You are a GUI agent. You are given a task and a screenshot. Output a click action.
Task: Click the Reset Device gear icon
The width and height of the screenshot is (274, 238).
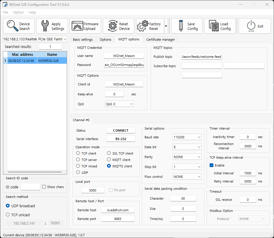113,26
